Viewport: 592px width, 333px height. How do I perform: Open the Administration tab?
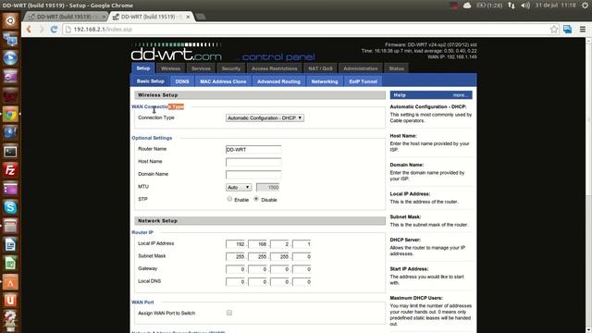point(361,68)
